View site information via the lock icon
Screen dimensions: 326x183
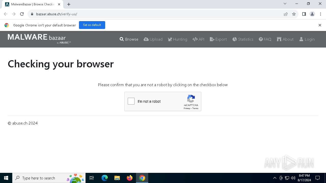[x=32, y=14]
